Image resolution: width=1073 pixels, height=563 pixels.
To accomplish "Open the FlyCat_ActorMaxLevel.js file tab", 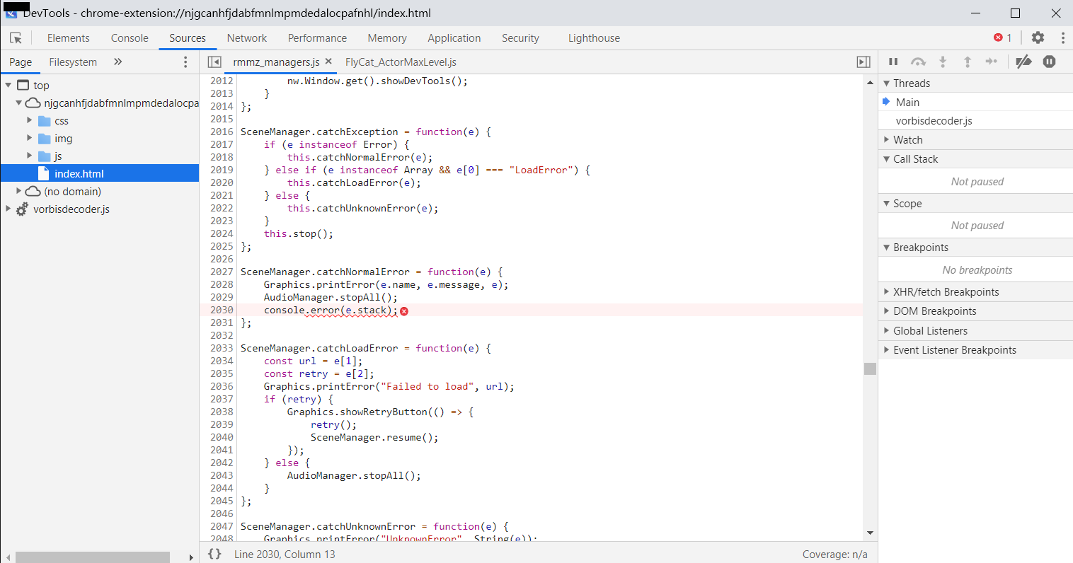I will coord(401,62).
